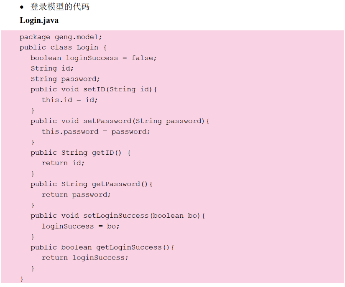
Task: Click the 'return id;' statement
Action: coord(63,163)
